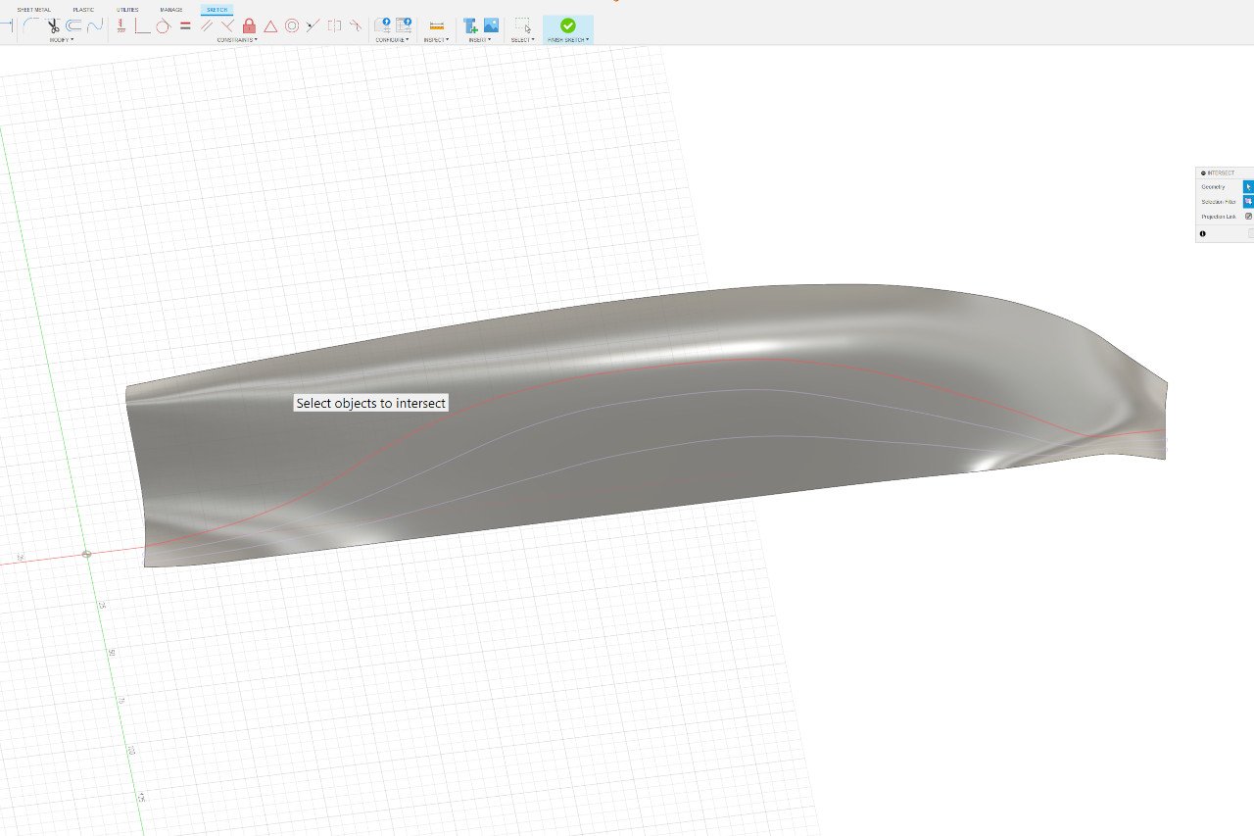
Task: Open the Configure dropdown menu
Action: [x=392, y=40]
